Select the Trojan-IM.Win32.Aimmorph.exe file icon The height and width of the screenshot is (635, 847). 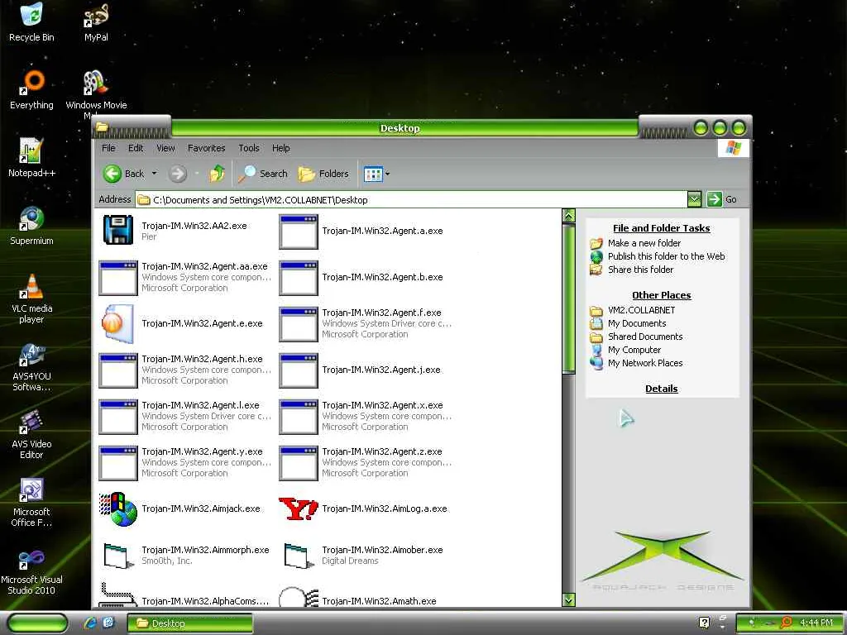pyautogui.click(x=117, y=556)
